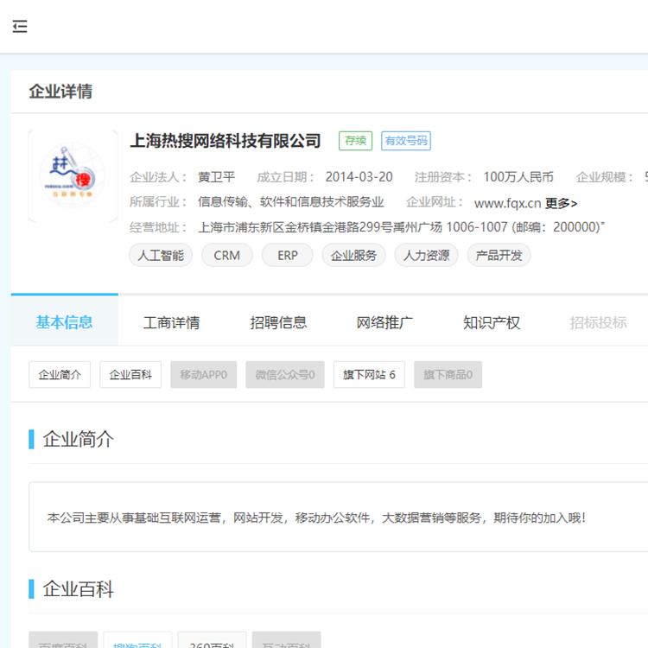
Task: Open the 网络推广 tab
Action: (384, 322)
